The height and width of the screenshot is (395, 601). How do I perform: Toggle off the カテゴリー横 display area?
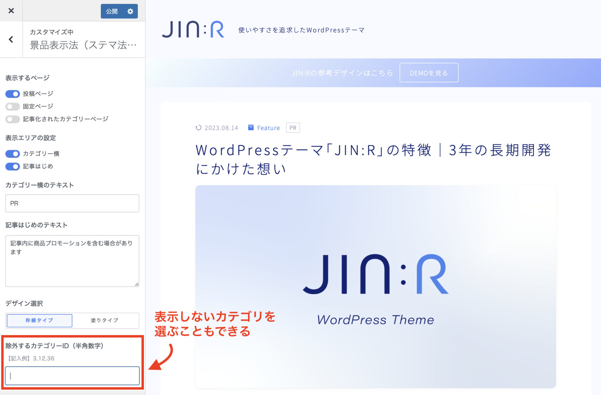pos(13,154)
